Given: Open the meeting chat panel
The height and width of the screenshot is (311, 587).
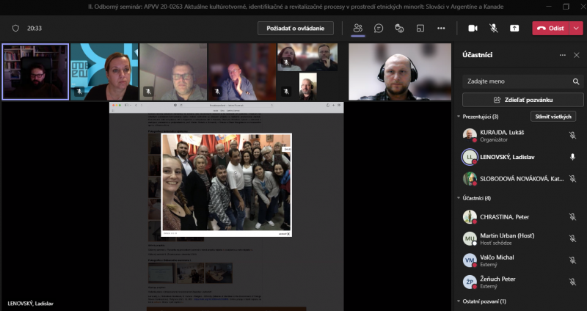Looking at the screenshot, I should 379,28.
